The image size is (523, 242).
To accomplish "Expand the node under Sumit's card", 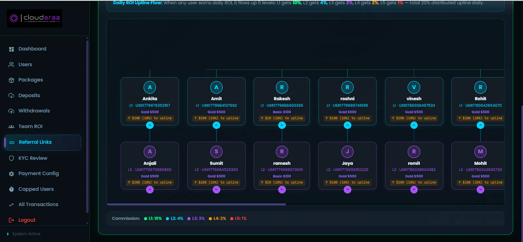I will (x=216, y=189).
